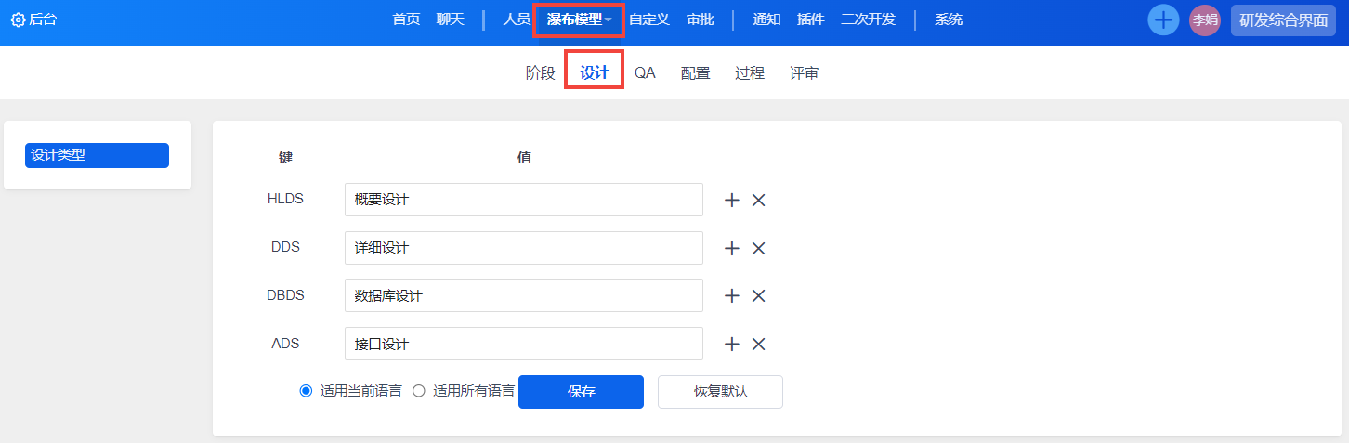Click the 键 column header
This screenshot has height=443, width=1349.
(285, 158)
